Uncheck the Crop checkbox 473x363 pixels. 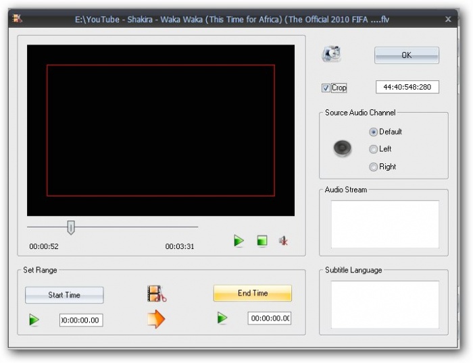click(x=326, y=88)
